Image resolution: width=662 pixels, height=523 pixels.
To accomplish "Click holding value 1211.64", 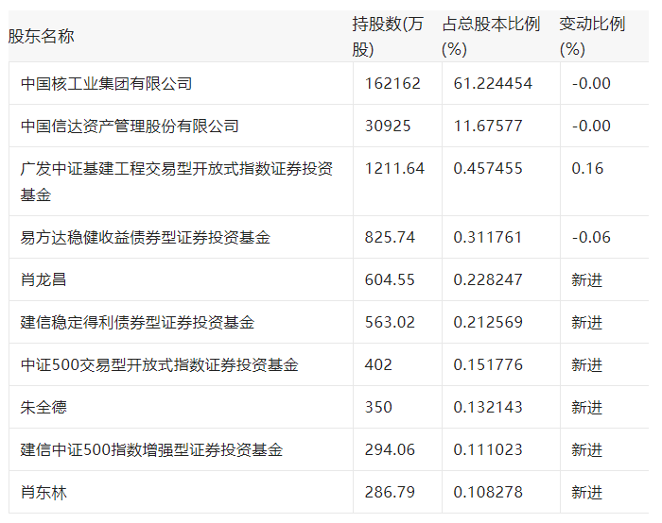I will coord(394,168).
